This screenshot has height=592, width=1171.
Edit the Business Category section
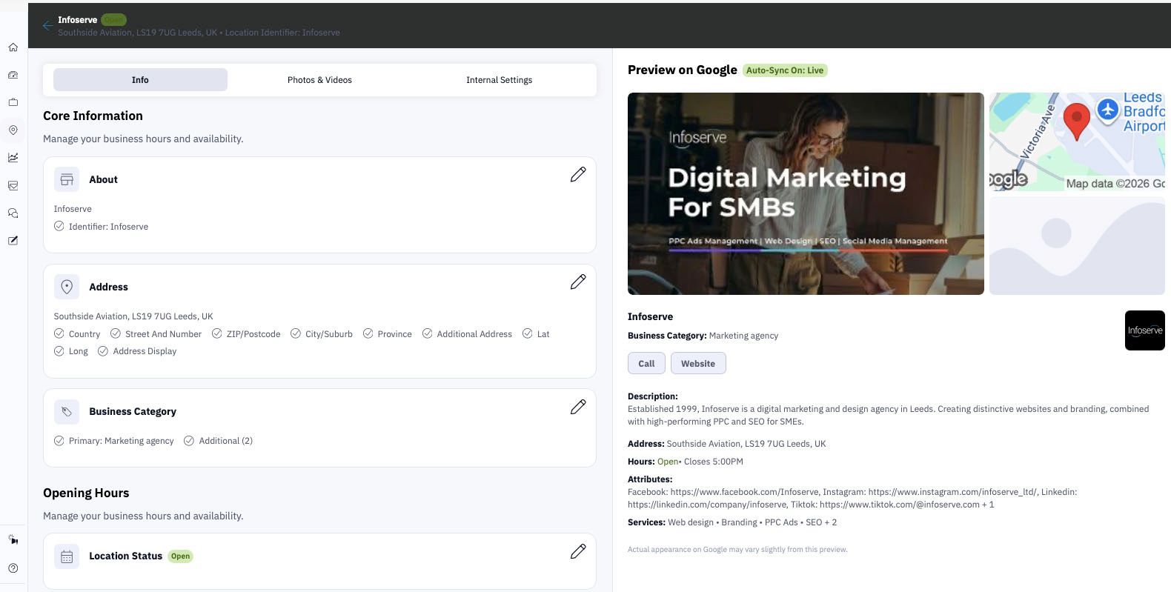coord(578,408)
